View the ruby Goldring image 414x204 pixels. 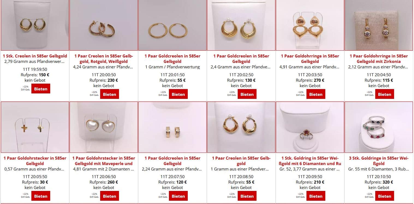pos(310,127)
